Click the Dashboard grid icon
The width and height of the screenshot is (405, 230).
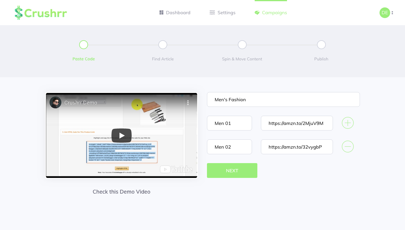coord(162,12)
